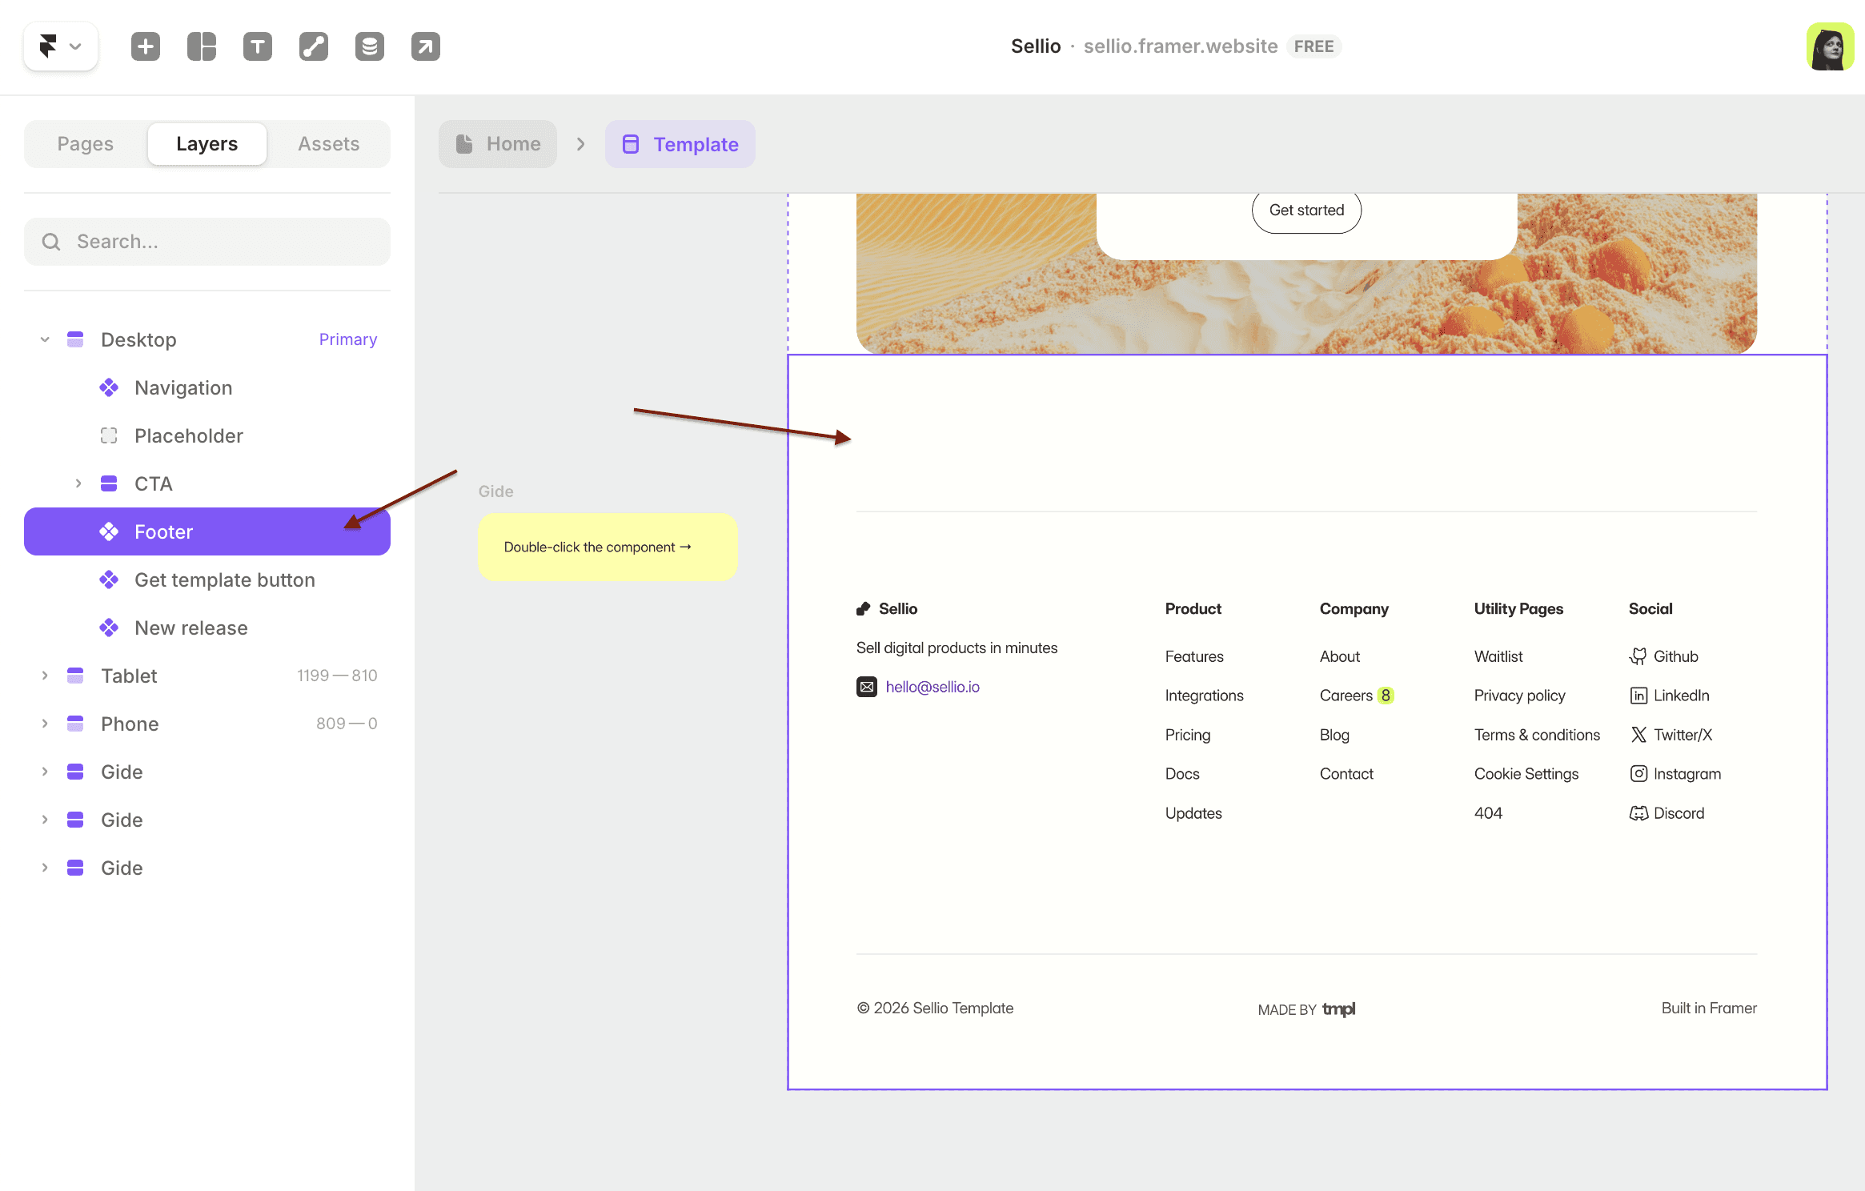
Task: Switch to the Layers tab
Action: pyautogui.click(x=207, y=144)
